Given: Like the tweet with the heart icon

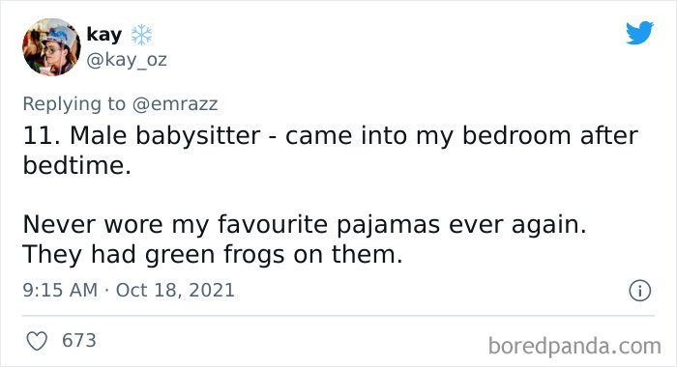Looking at the screenshot, I should 37,341.
